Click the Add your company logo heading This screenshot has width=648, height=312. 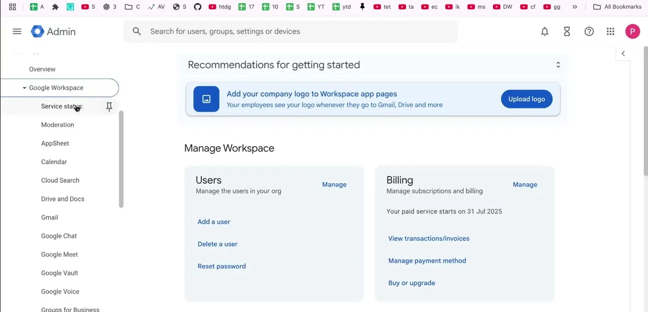312,94
